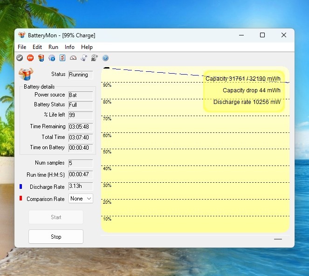This screenshot has width=309, height=276.
Task: Click the gear with info badge icon
Action: (x=52, y=58)
